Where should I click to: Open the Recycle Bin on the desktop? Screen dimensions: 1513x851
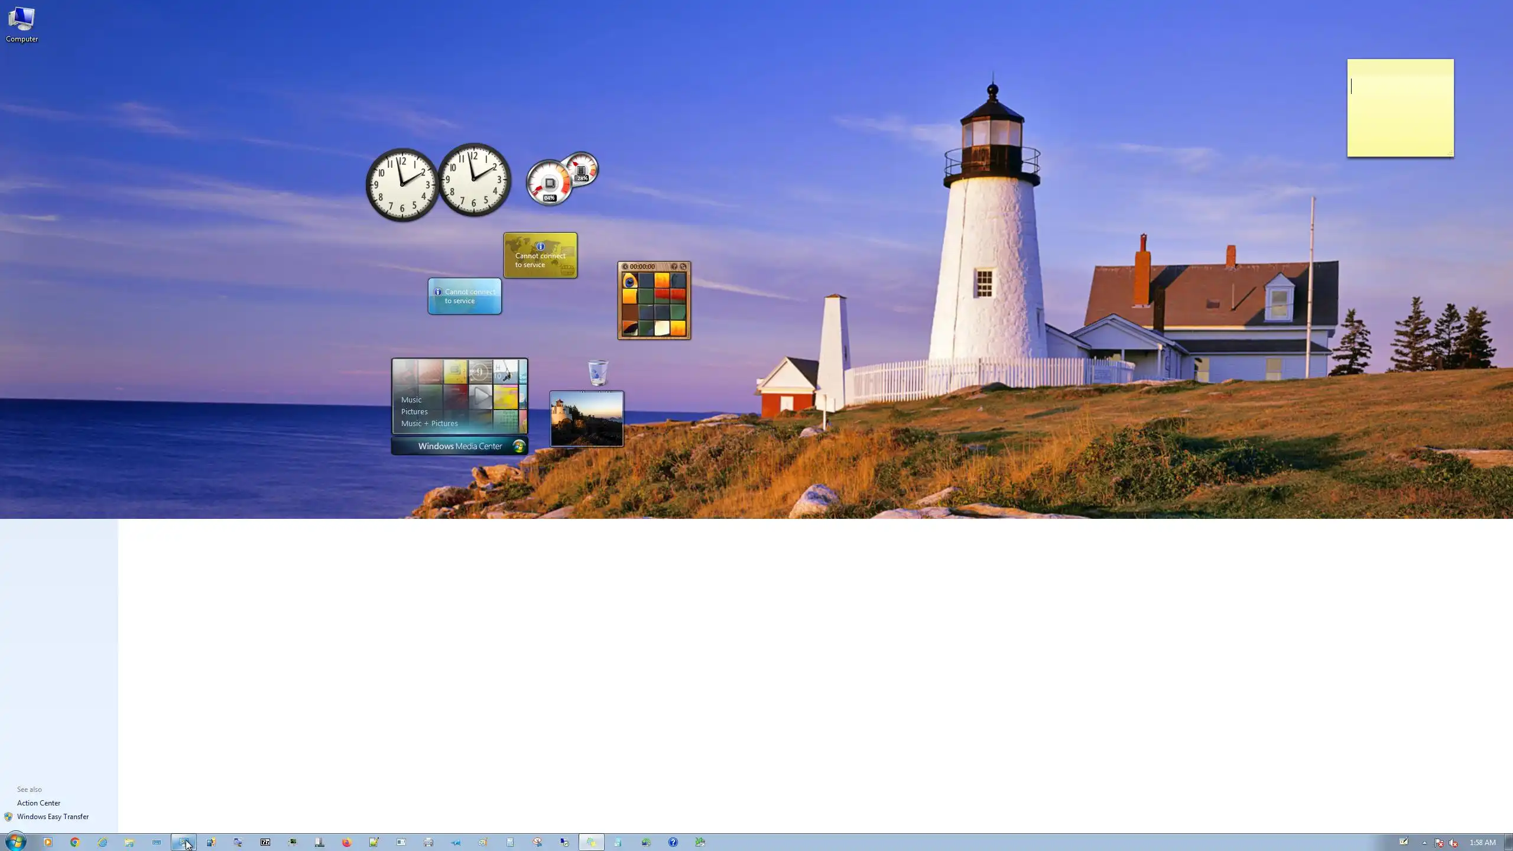click(x=598, y=373)
